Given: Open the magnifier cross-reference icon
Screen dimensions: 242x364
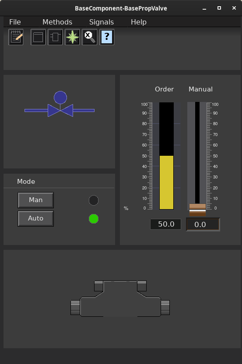Looking at the screenshot, I should (x=90, y=37).
